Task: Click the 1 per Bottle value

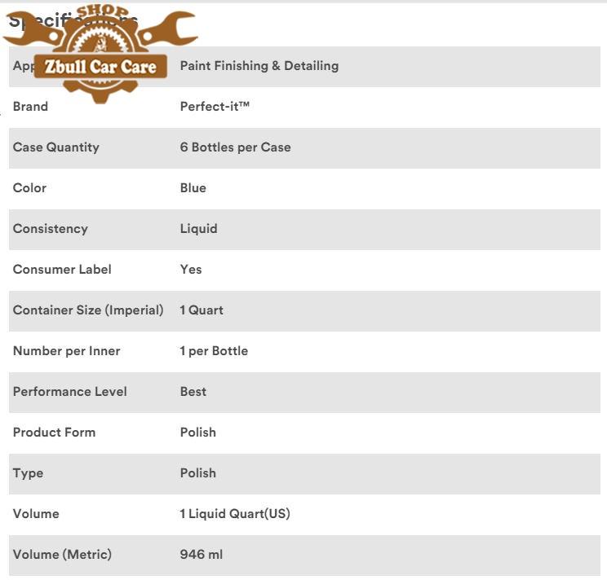Action: [x=214, y=351]
